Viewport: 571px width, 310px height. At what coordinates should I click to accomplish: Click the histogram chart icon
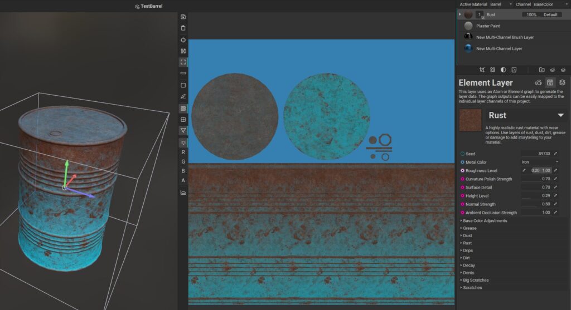tap(183, 192)
